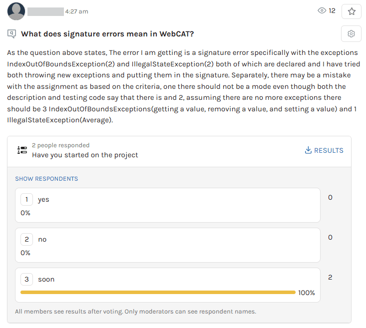The image size is (366, 328).
Task: Select poll option number 2 box
Action: pyautogui.click(x=26, y=239)
